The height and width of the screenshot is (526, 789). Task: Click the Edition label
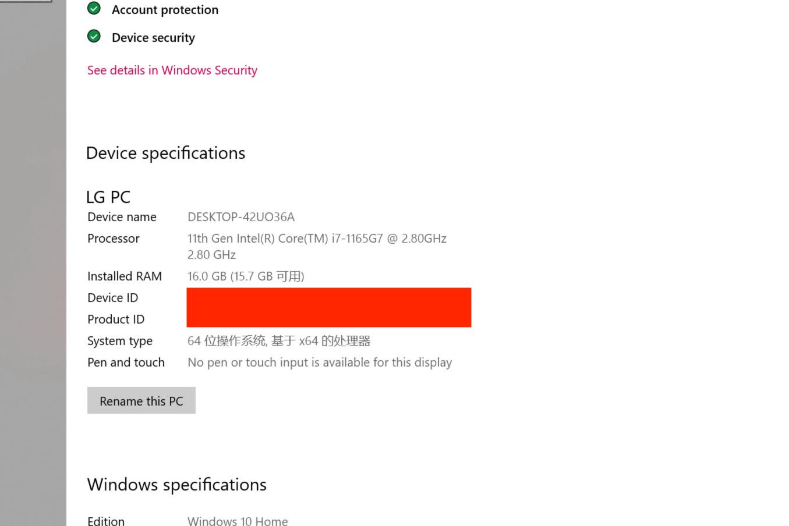106,521
